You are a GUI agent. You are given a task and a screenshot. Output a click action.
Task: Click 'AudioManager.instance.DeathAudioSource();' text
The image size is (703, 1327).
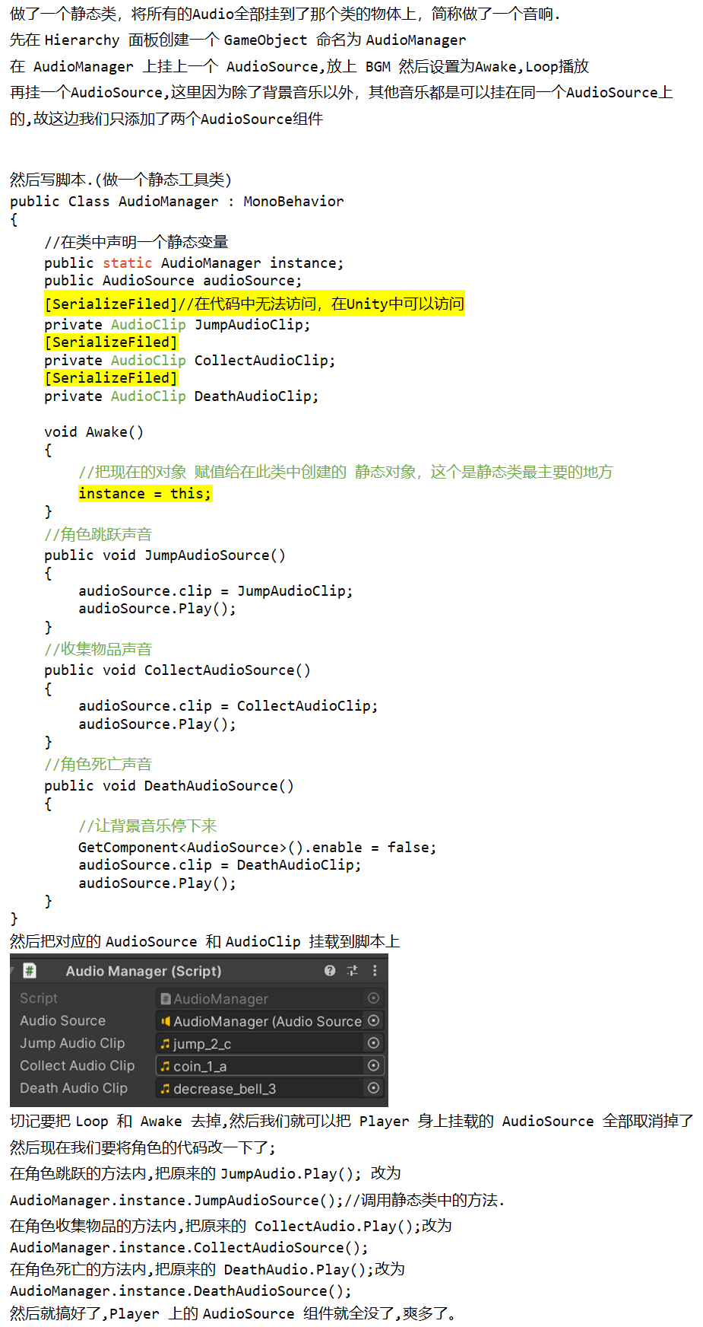[181, 1291]
